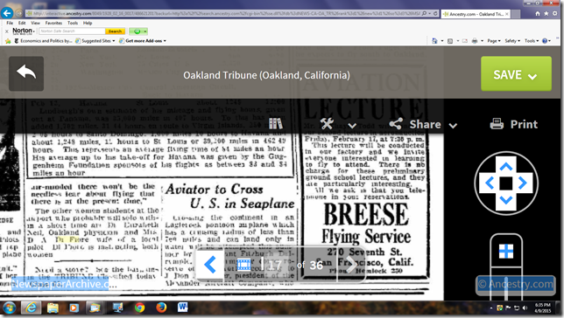Click the page number 17 field
The image size is (564, 318).
[276, 265]
